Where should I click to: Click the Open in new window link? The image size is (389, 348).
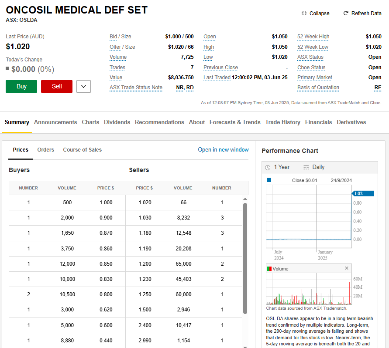click(x=223, y=150)
